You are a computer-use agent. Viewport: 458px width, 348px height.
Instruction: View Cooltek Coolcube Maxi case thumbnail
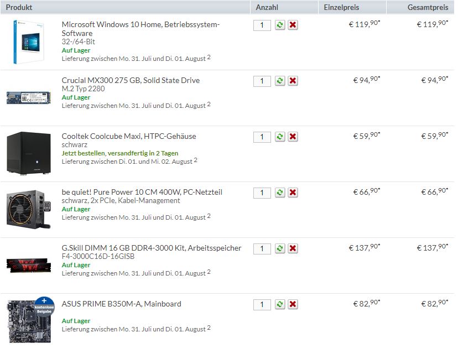(29, 153)
